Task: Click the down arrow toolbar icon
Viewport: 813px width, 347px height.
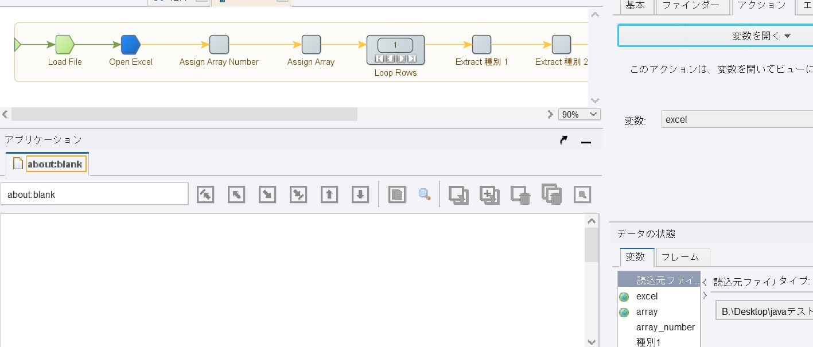Action: click(360, 195)
